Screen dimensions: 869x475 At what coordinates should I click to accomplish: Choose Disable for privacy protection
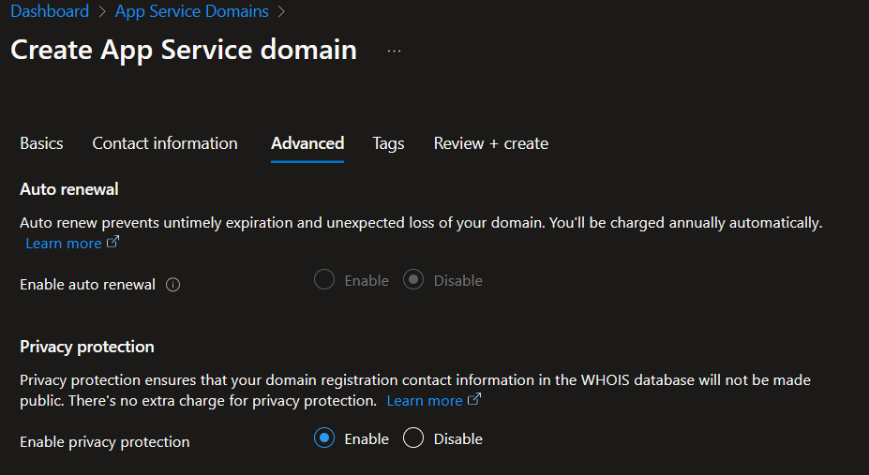coord(413,438)
